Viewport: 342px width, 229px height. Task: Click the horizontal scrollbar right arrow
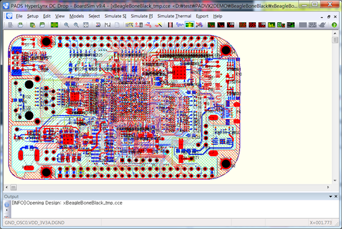coord(328,187)
